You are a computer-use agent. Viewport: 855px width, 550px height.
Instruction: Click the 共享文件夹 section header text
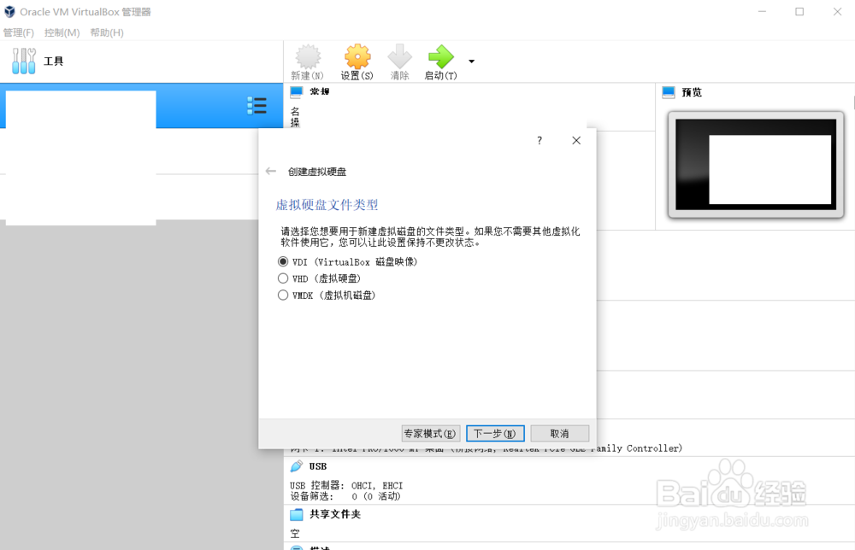[335, 514]
